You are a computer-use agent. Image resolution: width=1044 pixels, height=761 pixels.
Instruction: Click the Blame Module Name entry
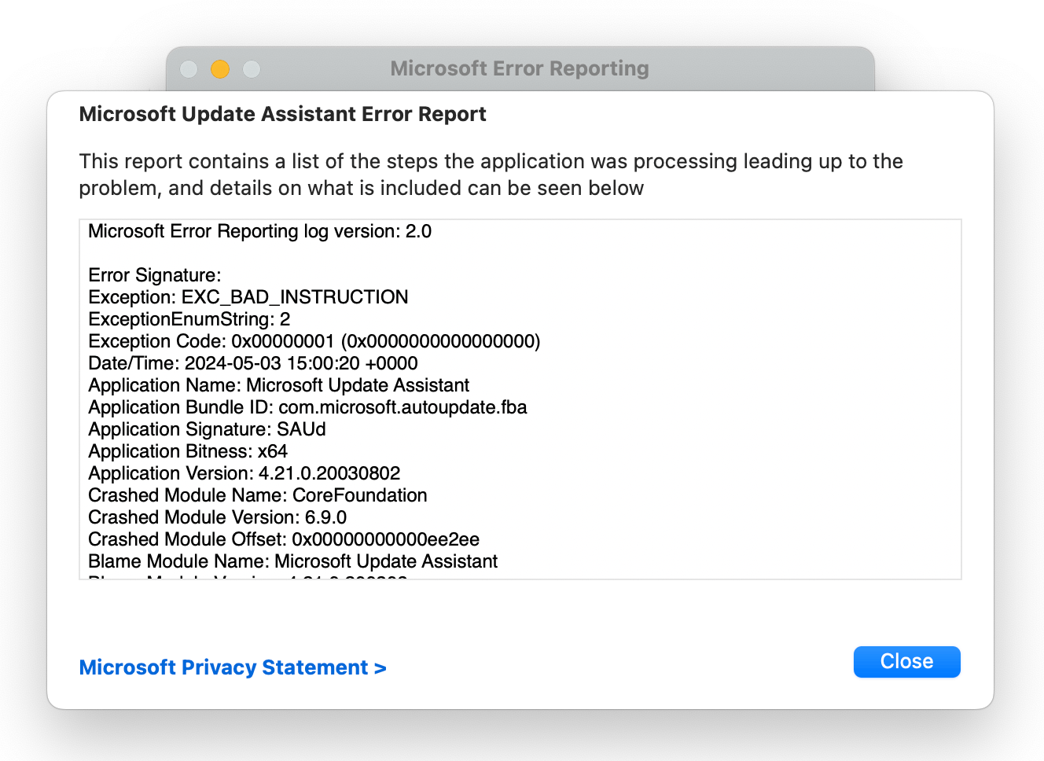[x=292, y=561]
